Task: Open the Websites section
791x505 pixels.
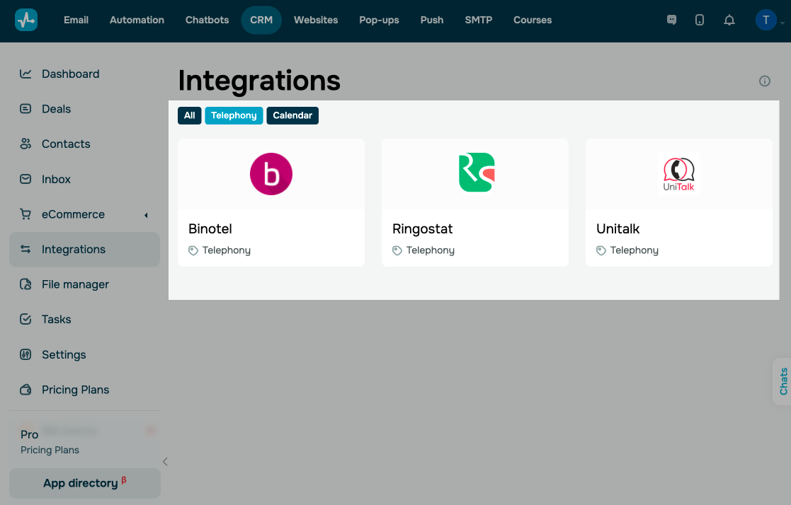Action: (x=316, y=21)
